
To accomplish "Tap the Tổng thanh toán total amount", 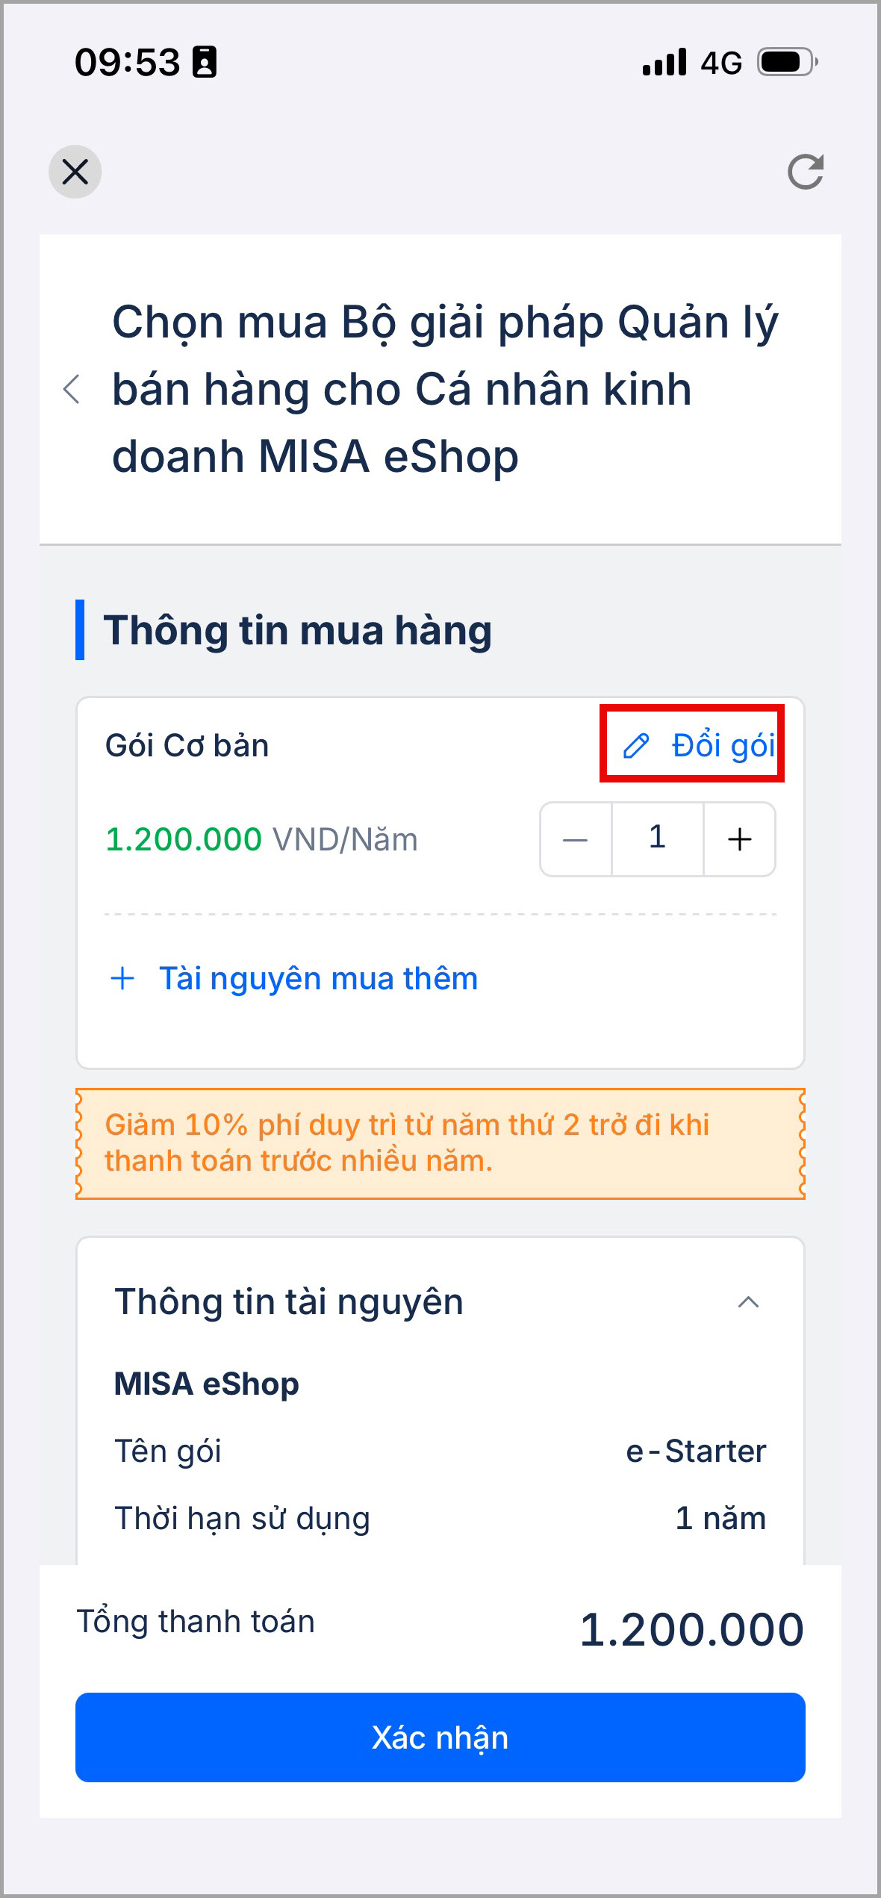I will (691, 1629).
